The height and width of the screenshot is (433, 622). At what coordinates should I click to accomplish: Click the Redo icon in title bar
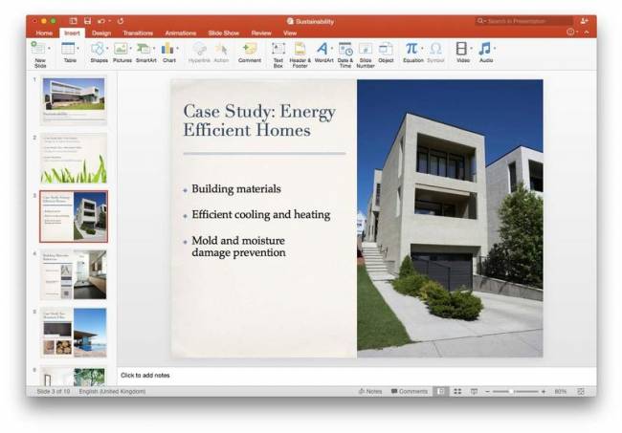pyautogui.click(x=121, y=21)
